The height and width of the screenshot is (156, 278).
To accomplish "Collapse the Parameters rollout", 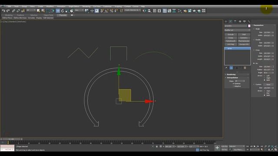I will point(264,25).
